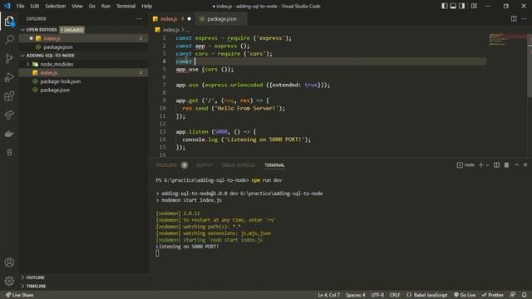Viewport: 532px width, 299px height.
Task: Toggle secondary side bar layout icon
Action: [x=462, y=6]
